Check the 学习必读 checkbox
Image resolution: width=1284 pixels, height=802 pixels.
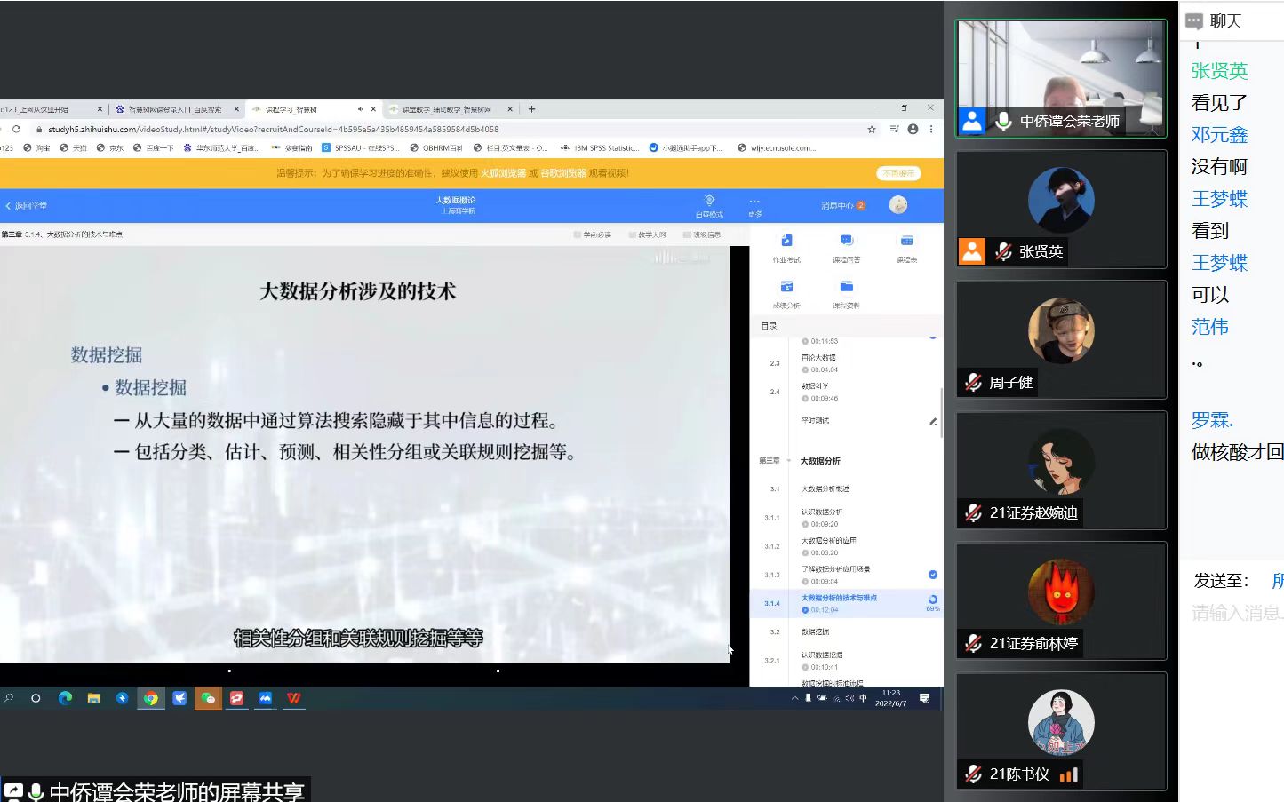click(578, 234)
